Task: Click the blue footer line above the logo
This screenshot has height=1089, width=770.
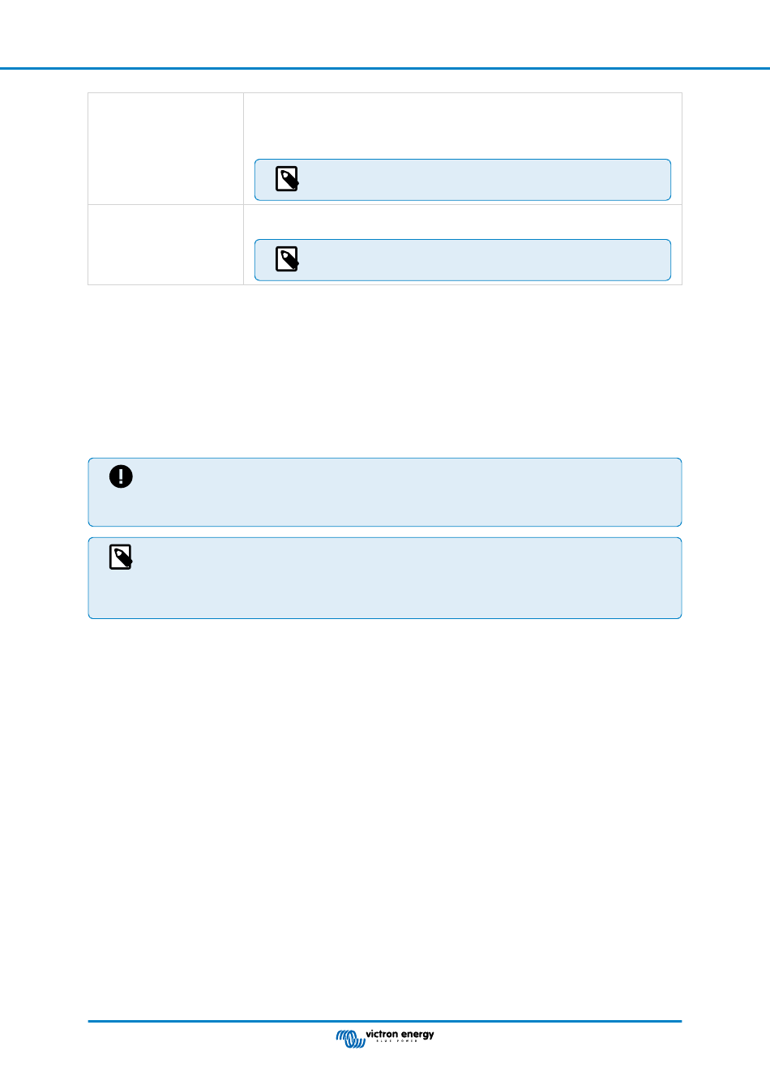Action: point(385,1021)
